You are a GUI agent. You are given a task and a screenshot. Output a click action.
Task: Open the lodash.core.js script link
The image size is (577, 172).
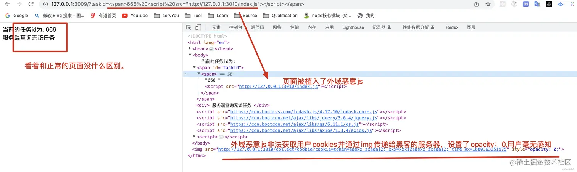click(x=304, y=112)
